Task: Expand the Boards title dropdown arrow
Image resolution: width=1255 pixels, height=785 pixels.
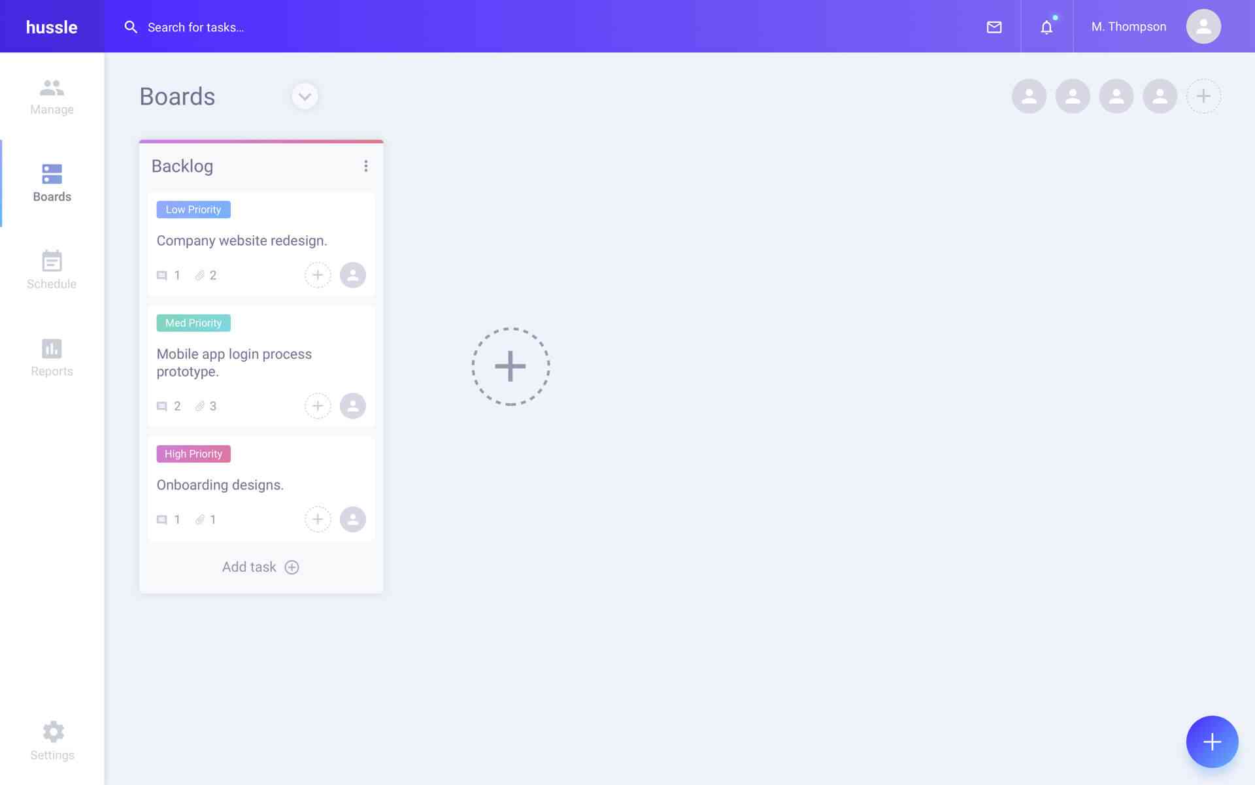Action: click(305, 96)
